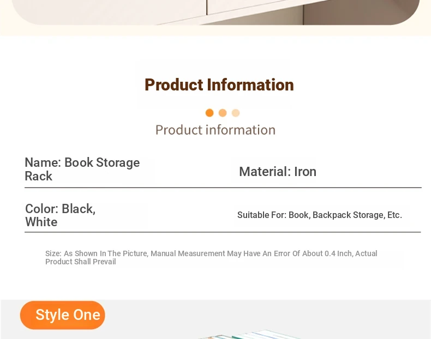Click Product Shall Prevail text line
431x339 pixels.
[81, 262]
